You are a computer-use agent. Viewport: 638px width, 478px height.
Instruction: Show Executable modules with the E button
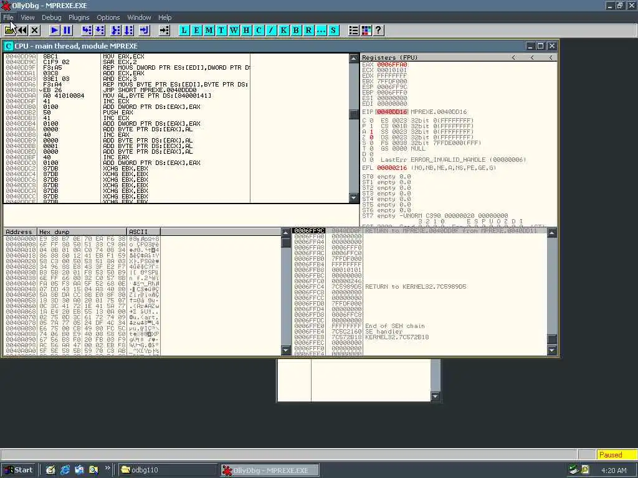tap(196, 30)
